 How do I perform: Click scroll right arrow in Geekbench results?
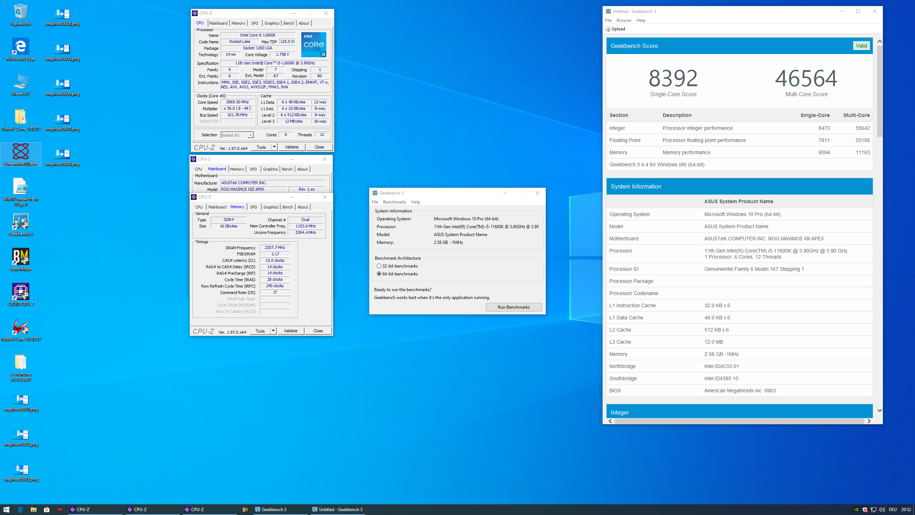(869, 421)
